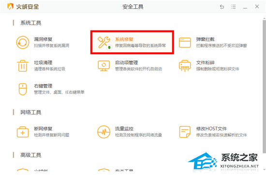Click description 检测并修复断网问题
266x175 pixels.
pos(52,135)
